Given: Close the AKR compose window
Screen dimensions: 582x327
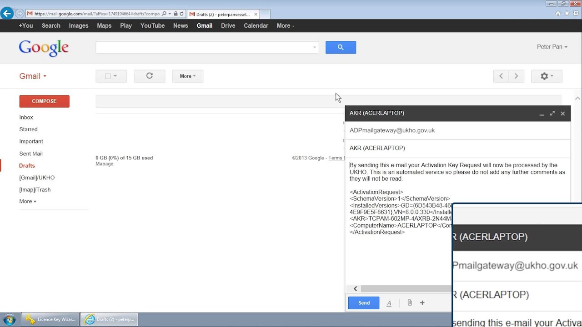Looking at the screenshot, I should (x=562, y=114).
